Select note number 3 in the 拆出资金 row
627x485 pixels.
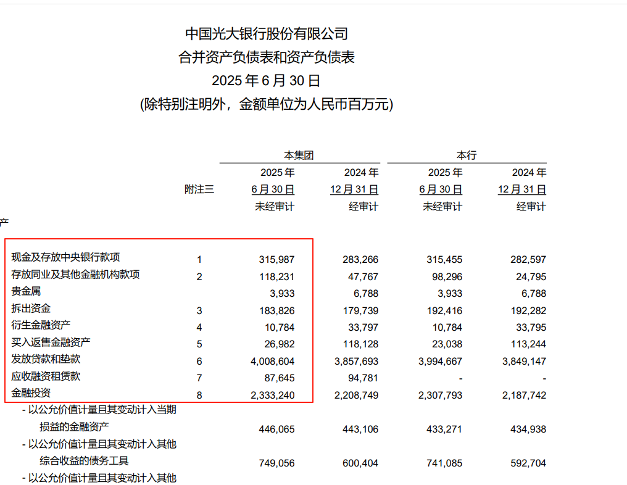click(x=199, y=310)
